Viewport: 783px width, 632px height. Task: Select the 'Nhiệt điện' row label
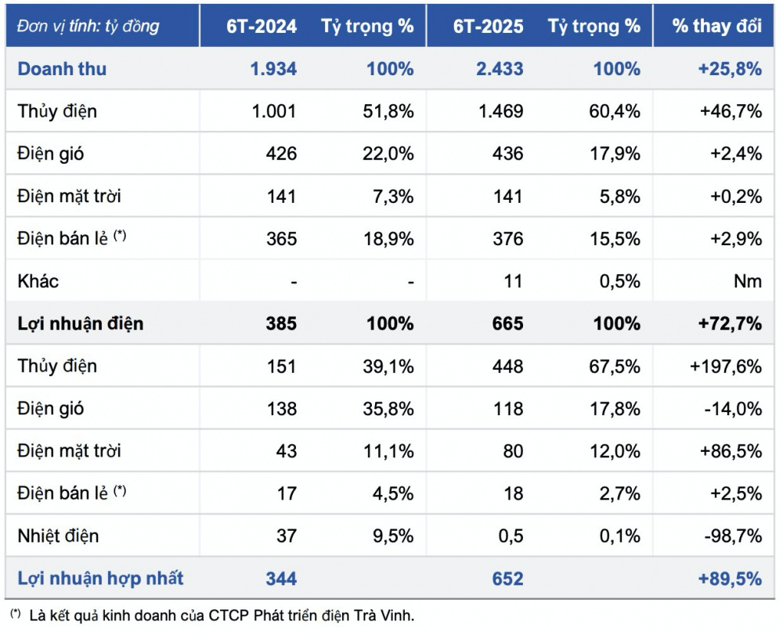tap(58, 536)
